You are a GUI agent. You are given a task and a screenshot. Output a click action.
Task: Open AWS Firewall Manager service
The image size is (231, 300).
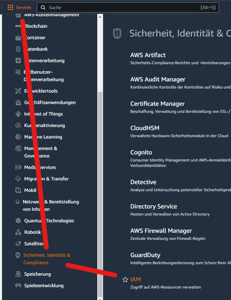click(x=161, y=230)
